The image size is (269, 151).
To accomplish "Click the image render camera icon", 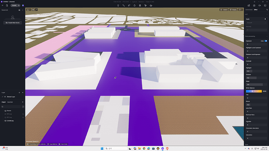I will 254,5.
